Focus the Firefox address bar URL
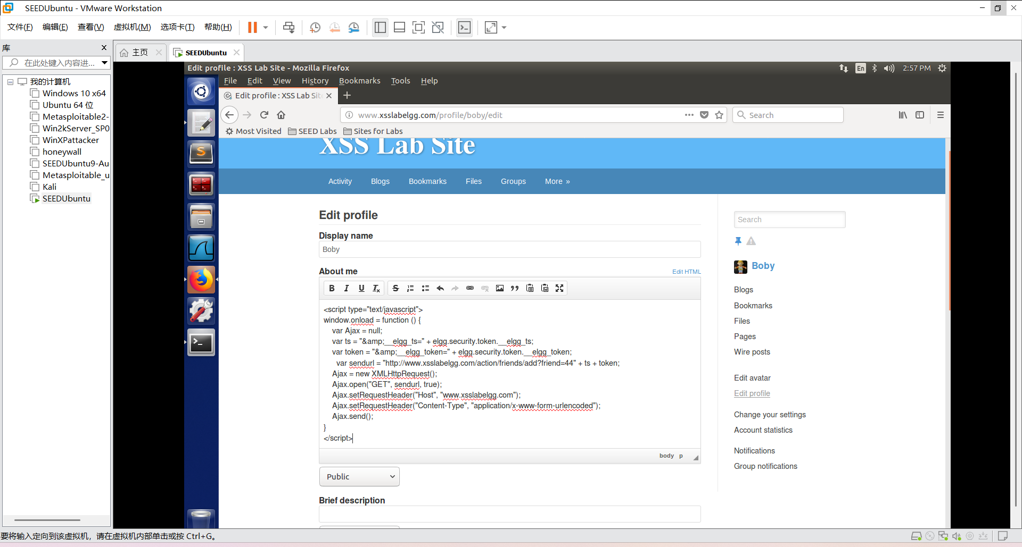The height and width of the screenshot is (547, 1022). point(513,115)
